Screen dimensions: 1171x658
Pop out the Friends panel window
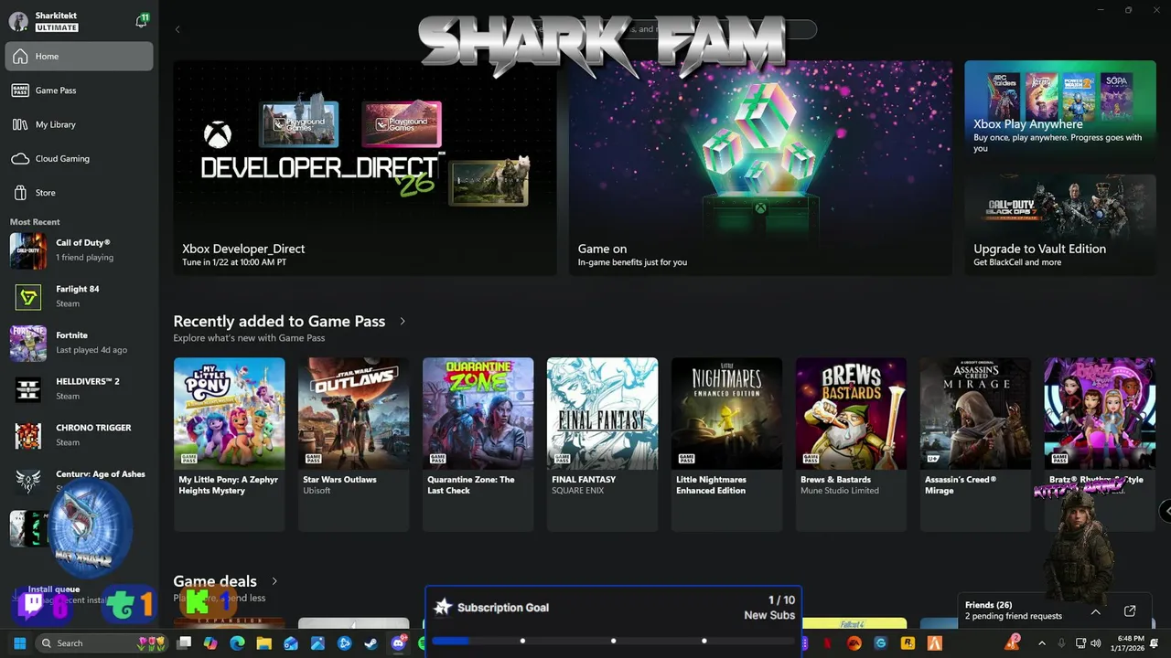pos(1130,611)
